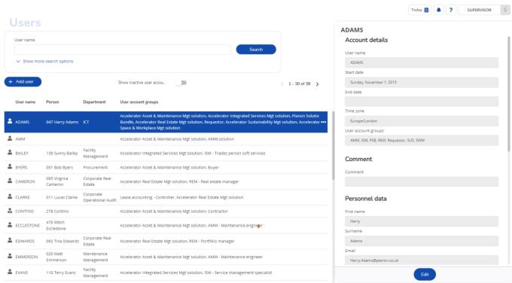Select the EMMERSON user row
The height and width of the screenshot is (283, 512).
pyautogui.click(x=166, y=257)
